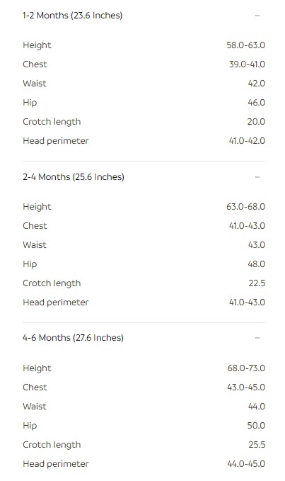The width and height of the screenshot is (285, 481).
Task: Click the 58.0-63.0 height value
Action: pos(246,45)
